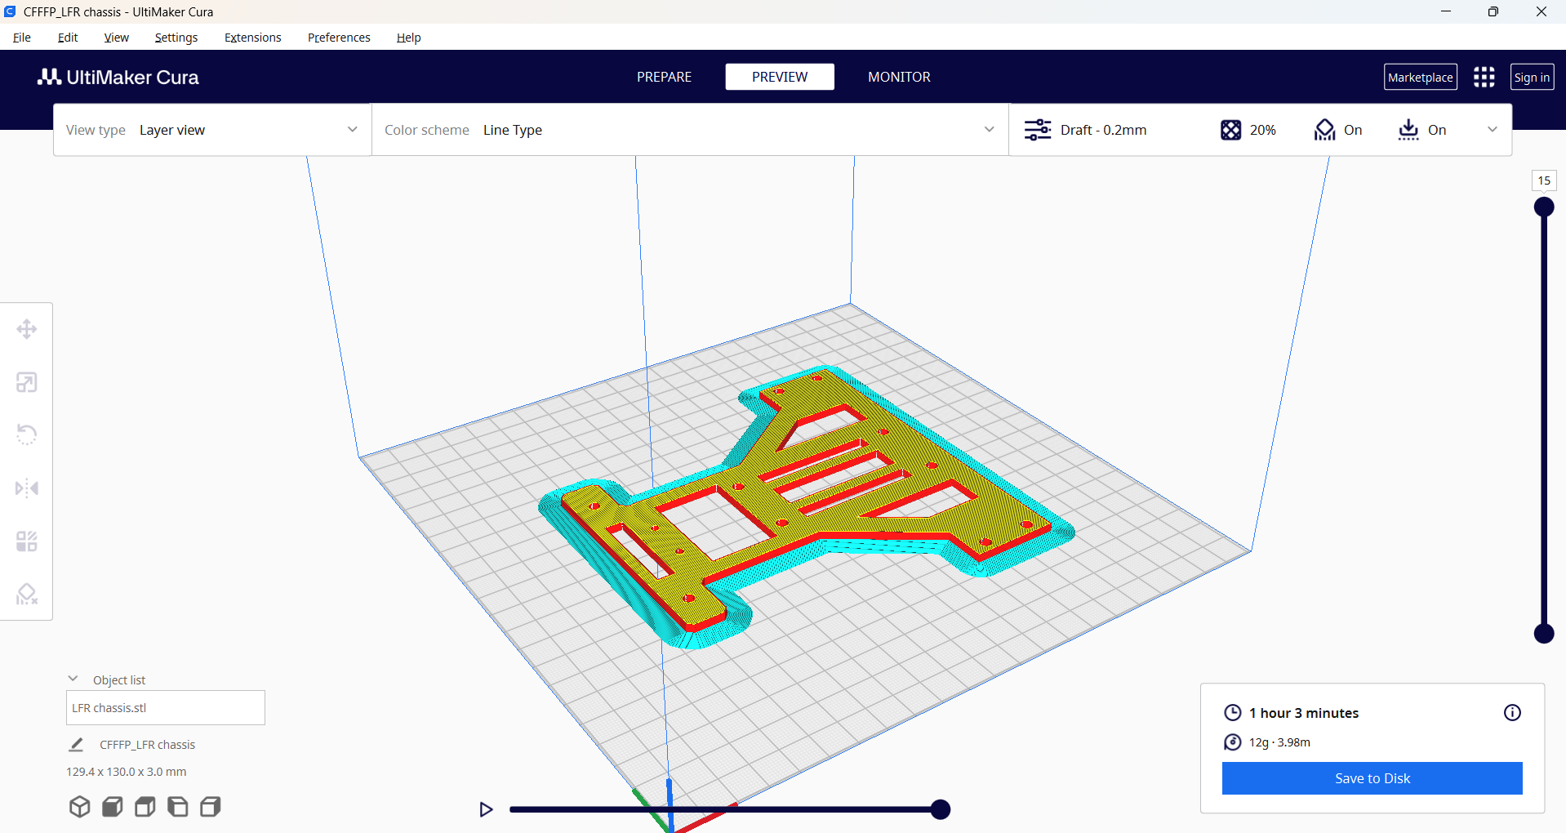Click the UltiMaker Cura logo

tap(118, 77)
